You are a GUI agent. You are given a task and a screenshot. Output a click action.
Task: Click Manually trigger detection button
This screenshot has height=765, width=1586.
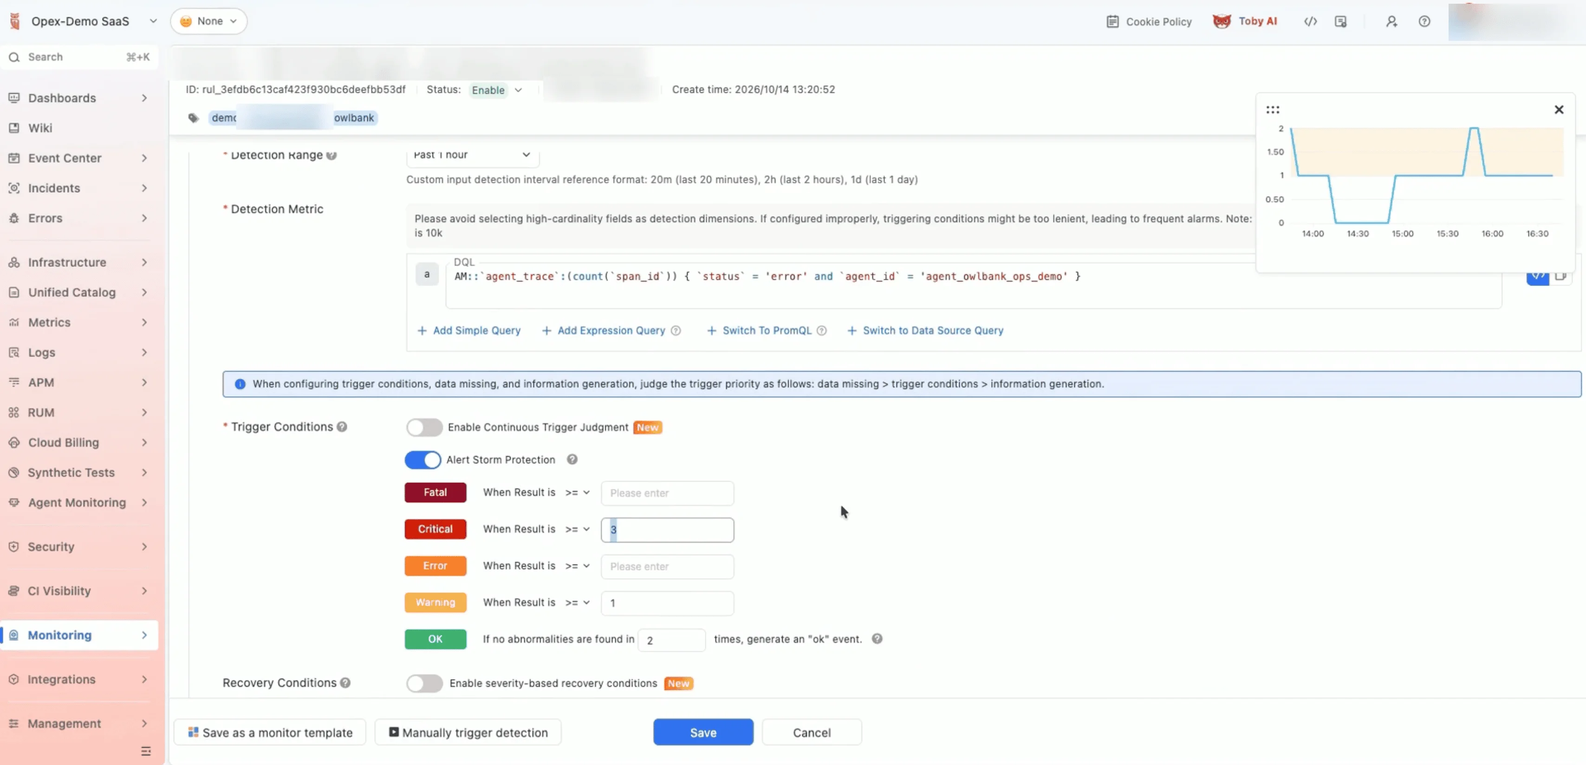pos(468,732)
